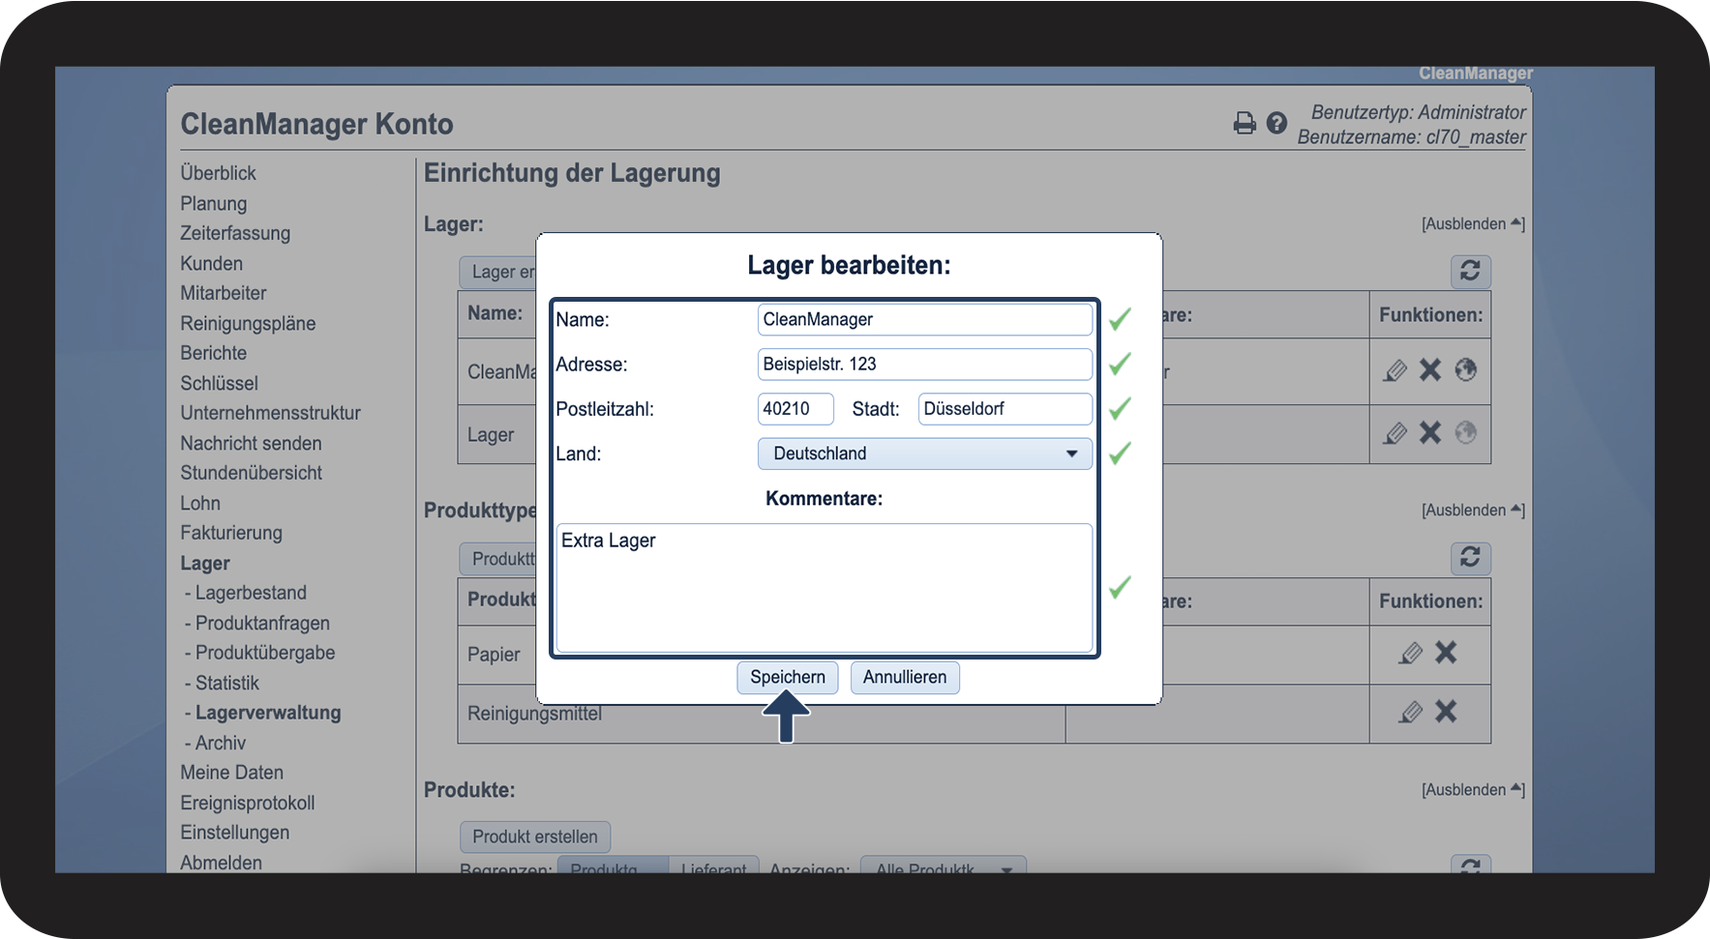Viewport: 1710px width, 939px height.
Task: Delete the Papier product type
Action: click(1446, 653)
